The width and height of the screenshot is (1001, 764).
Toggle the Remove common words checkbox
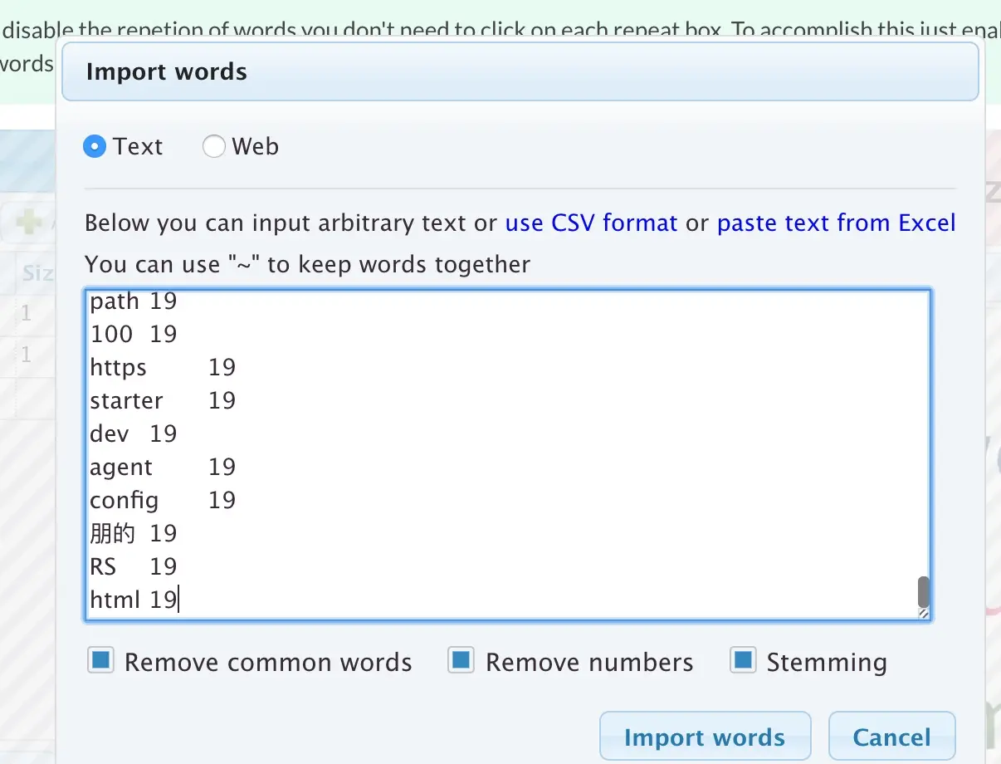coord(101,662)
